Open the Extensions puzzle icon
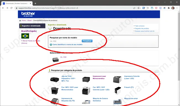180x106 pixels. [169, 8]
